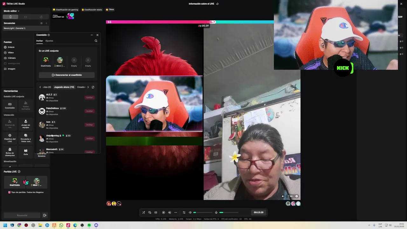Click the Partida LIVE help icon

[x=19, y=172]
